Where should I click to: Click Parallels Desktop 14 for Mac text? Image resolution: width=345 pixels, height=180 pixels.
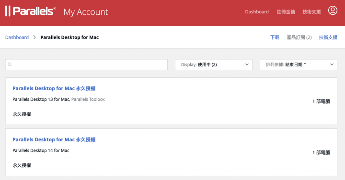tap(41, 150)
